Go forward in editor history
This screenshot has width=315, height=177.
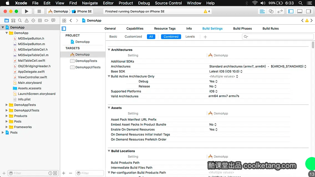tap(77, 20)
